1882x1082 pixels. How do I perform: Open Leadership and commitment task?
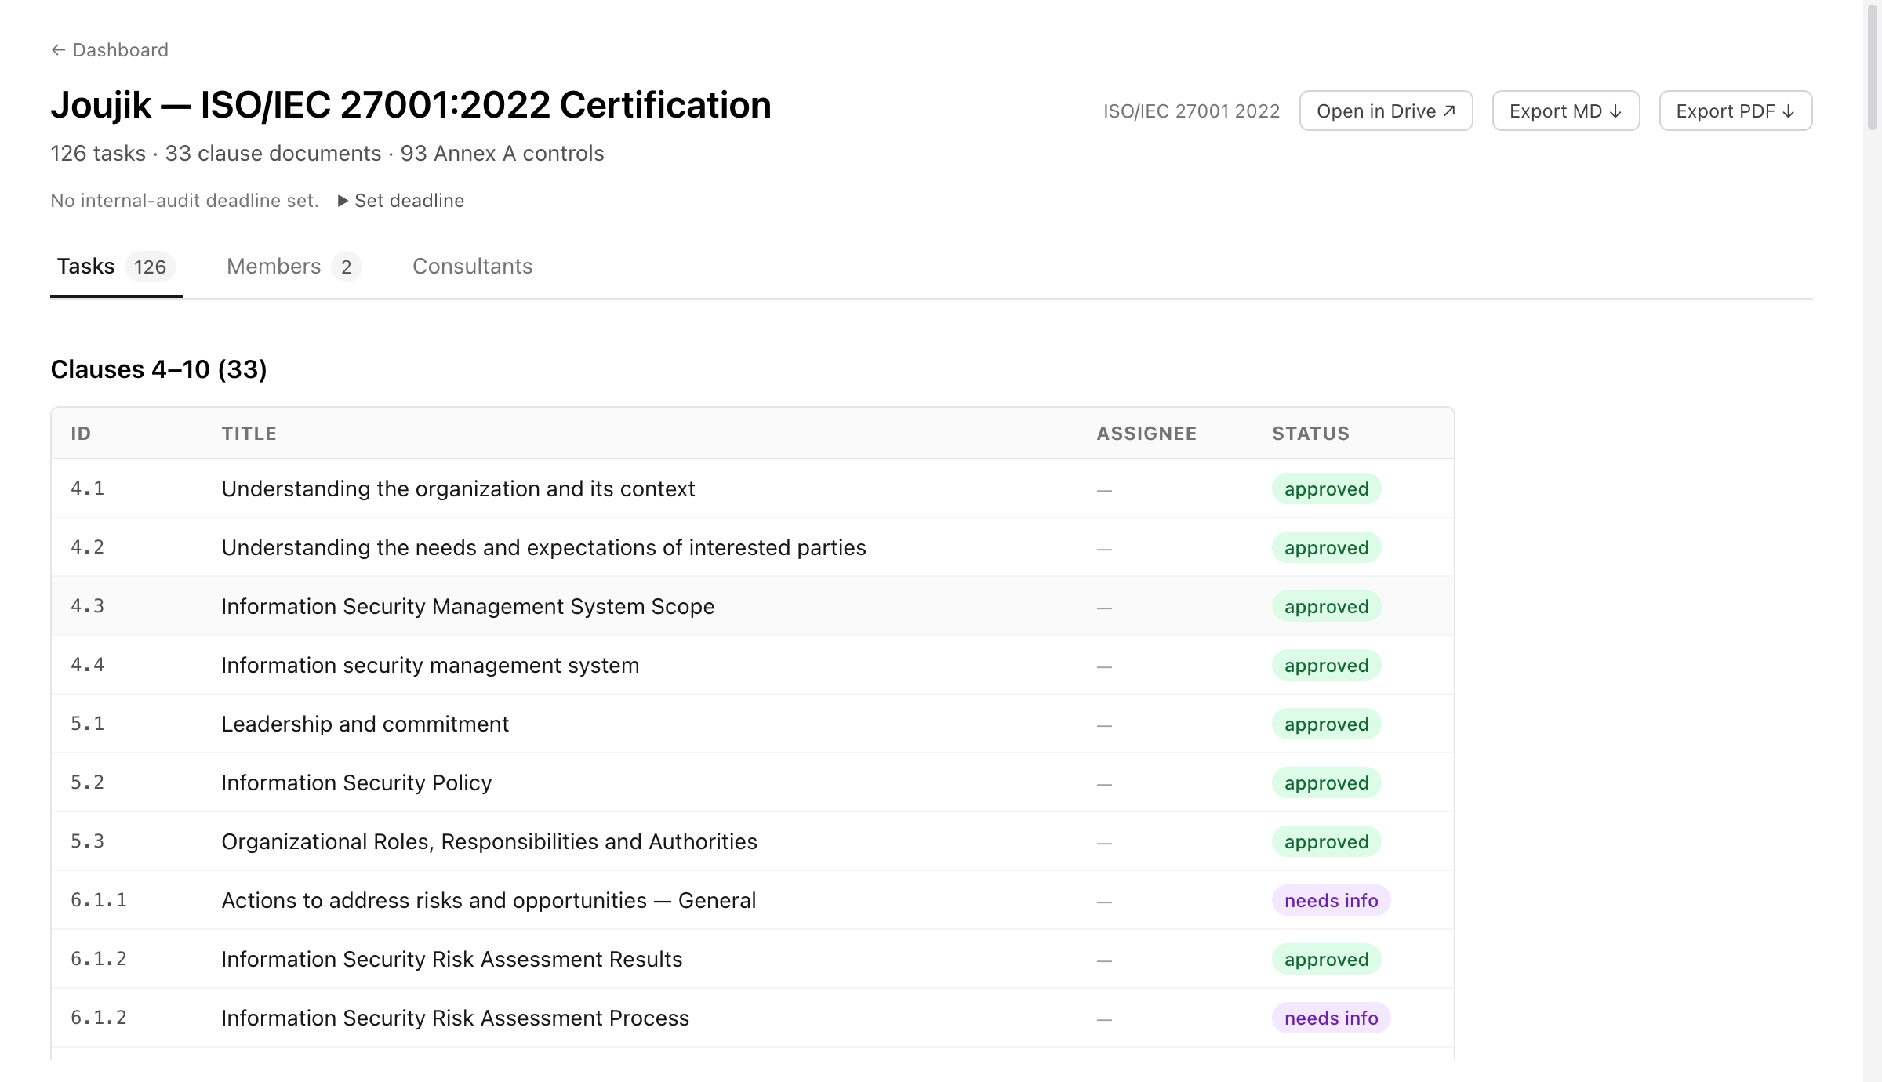365,724
